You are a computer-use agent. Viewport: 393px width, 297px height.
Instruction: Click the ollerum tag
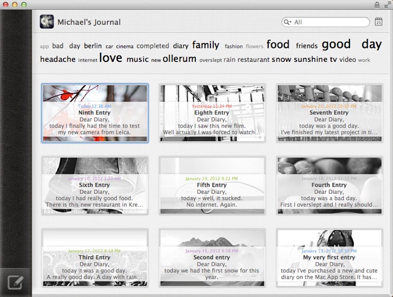pos(179,60)
